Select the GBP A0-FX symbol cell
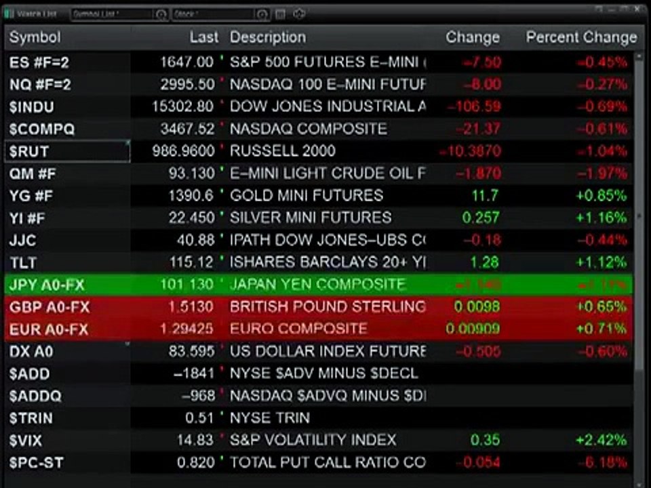The height and width of the screenshot is (488, 651). 68,307
